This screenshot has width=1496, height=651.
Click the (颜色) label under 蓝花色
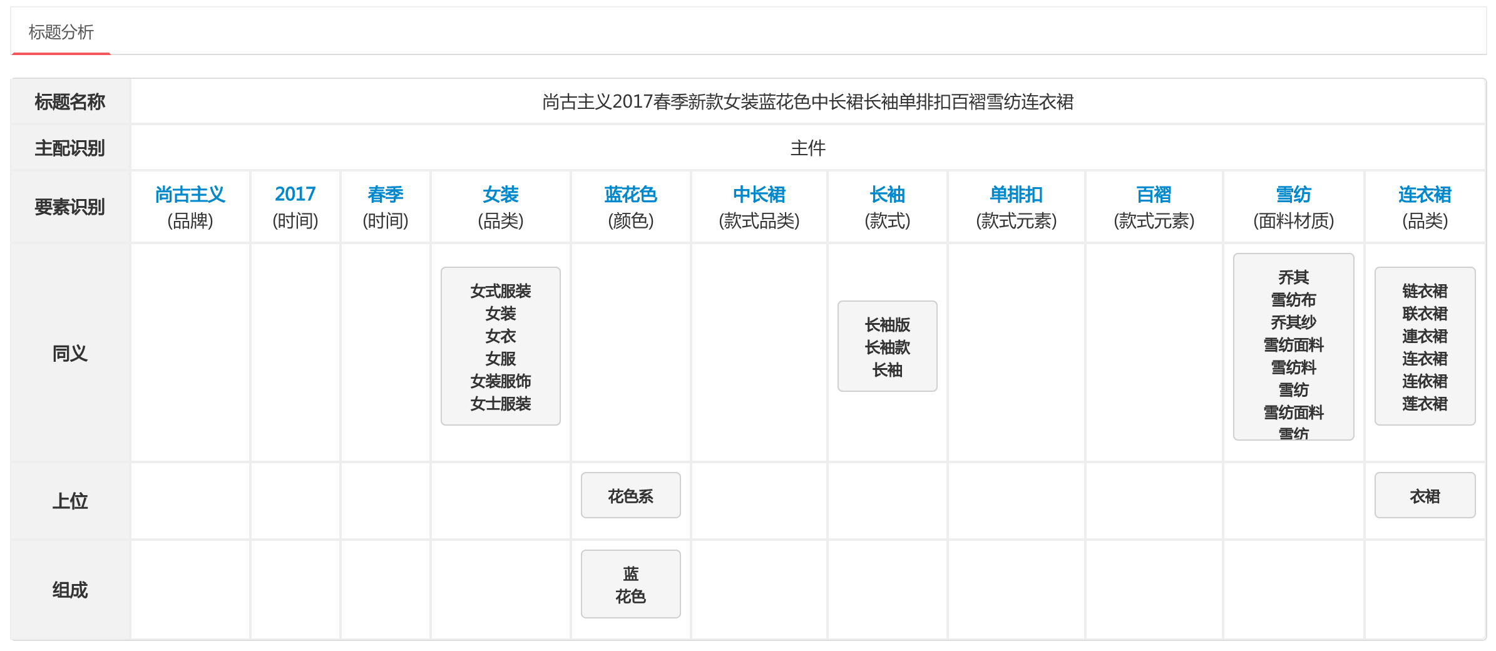coord(631,221)
